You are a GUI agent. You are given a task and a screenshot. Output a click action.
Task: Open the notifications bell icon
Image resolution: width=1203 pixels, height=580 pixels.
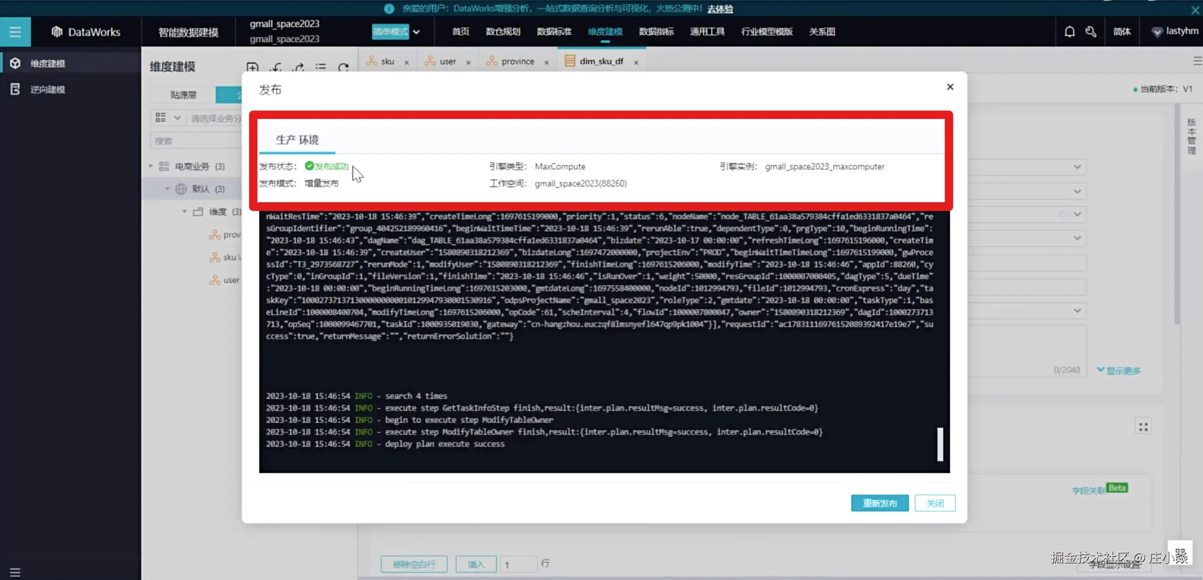click(x=1069, y=32)
